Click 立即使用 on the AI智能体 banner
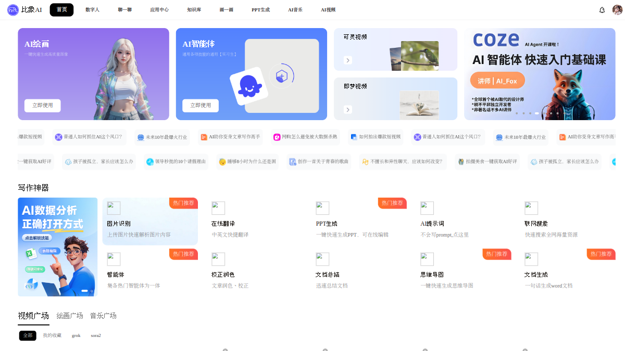 pyautogui.click(x=201, y=106)
